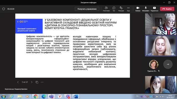Share your screen with Поделиться
Image resolution: width=177 pixels, height=99 pixels.
[154, 9]
